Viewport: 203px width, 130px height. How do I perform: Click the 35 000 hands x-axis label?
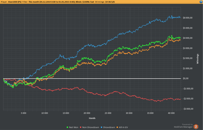150,113
